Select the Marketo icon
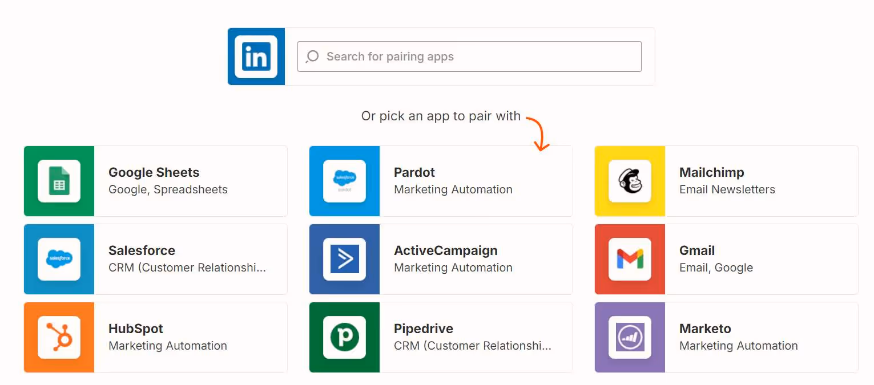This screenshot has height=385, width=874. 630,337
